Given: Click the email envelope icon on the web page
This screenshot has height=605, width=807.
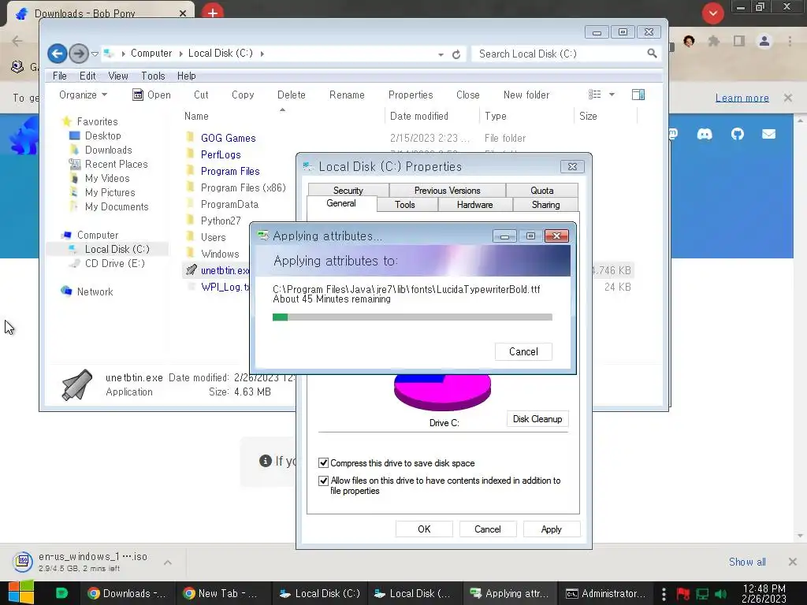Looking at the screenshot, I should [x=769, y=134].
